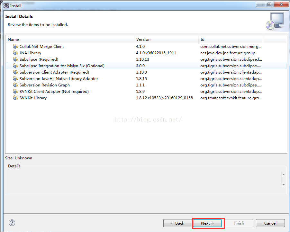The height and width of the screenshot is (232, 290).
Task: Click version 1.8.15 cell
Action: pos(141,79)
